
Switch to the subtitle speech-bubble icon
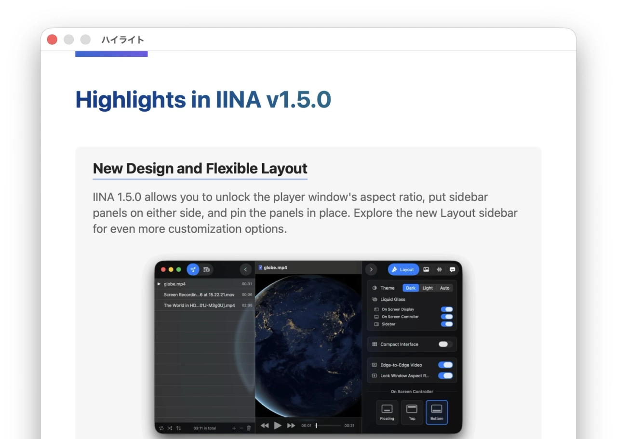coord(452,269)
